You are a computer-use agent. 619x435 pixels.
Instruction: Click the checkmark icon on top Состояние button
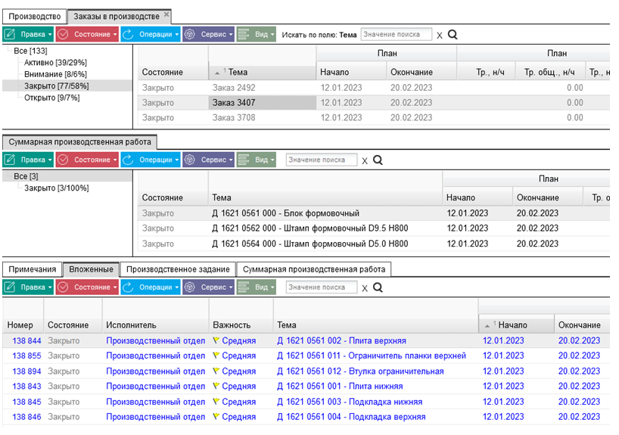pyautogui.click(x=63, y=34)
